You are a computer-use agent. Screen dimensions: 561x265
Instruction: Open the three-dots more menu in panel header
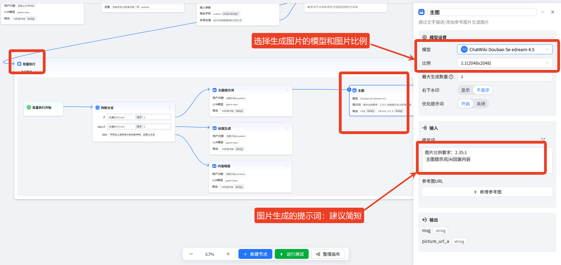543,12
